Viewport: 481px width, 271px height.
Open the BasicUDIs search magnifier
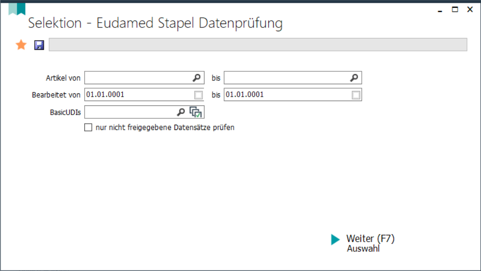(181, 112)
